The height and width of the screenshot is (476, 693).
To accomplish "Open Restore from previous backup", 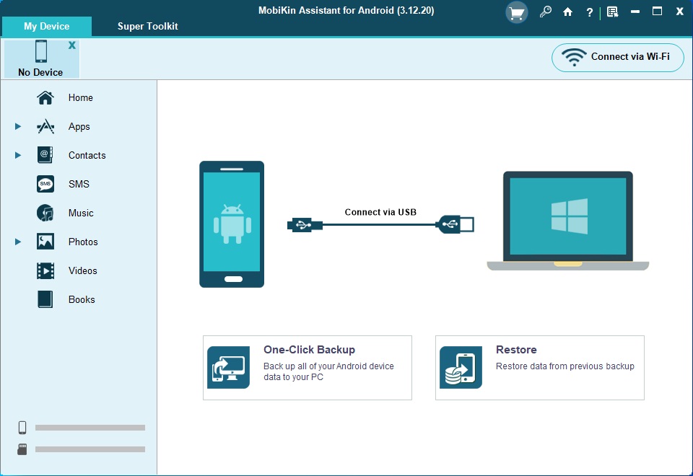I will tap(539, 367).
